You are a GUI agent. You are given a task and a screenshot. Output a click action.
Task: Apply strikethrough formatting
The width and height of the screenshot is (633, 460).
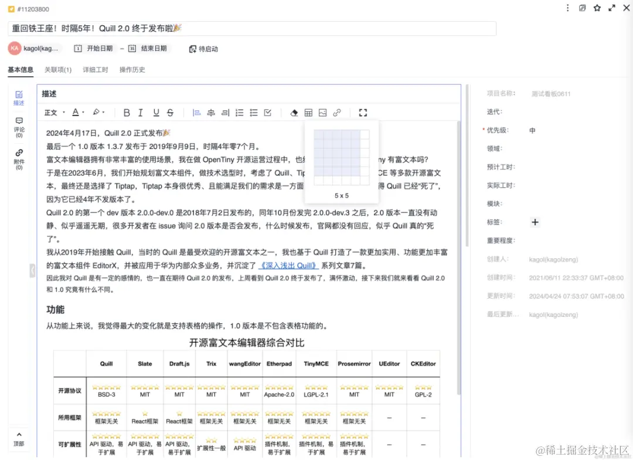[171, 113]
